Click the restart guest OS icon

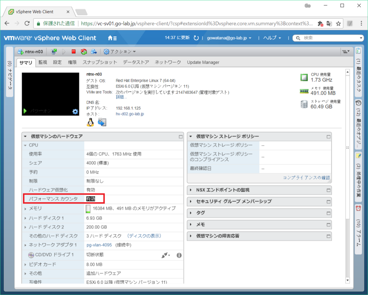pos(84,52)
